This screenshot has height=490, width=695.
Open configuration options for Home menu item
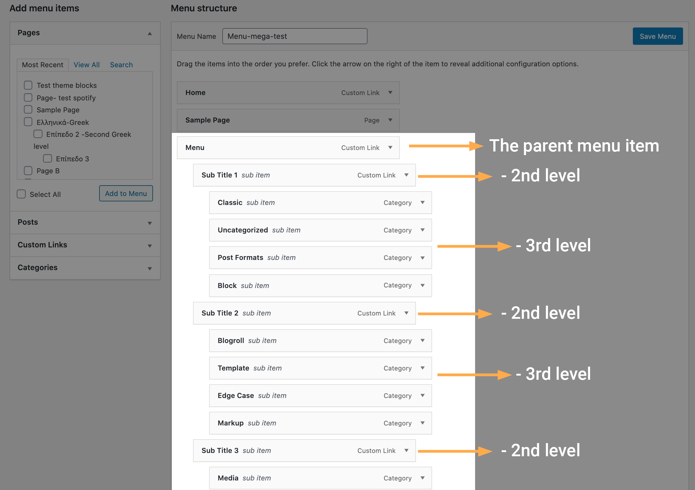(x=390, y=93)
